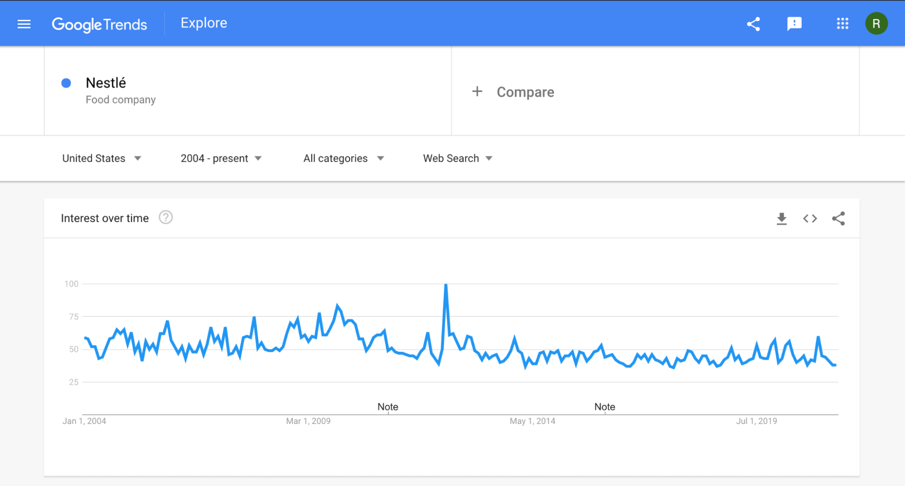Click the help icon beside Interest over time
Viewport: 905px width, 486px height.
click(166, 218)
